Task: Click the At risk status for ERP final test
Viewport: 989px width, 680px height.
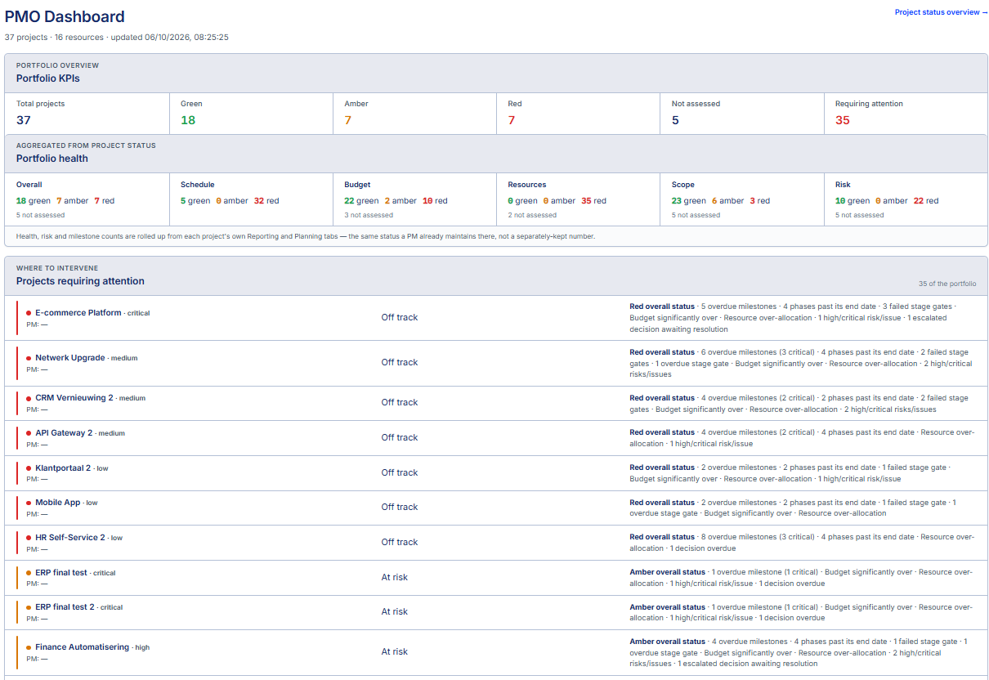Action: tap(395, 578)
